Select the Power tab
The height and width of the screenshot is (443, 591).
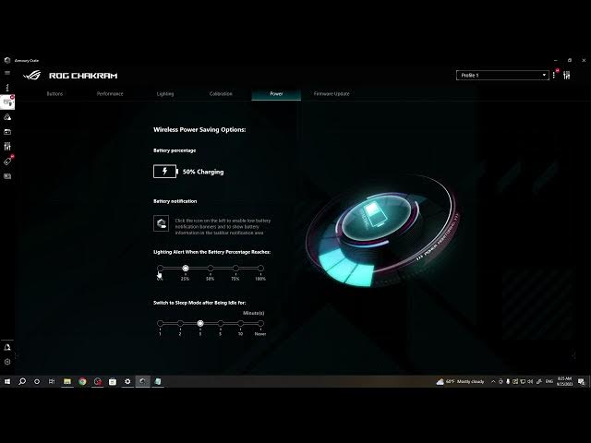pyautogui.click(x=276, y=94)
